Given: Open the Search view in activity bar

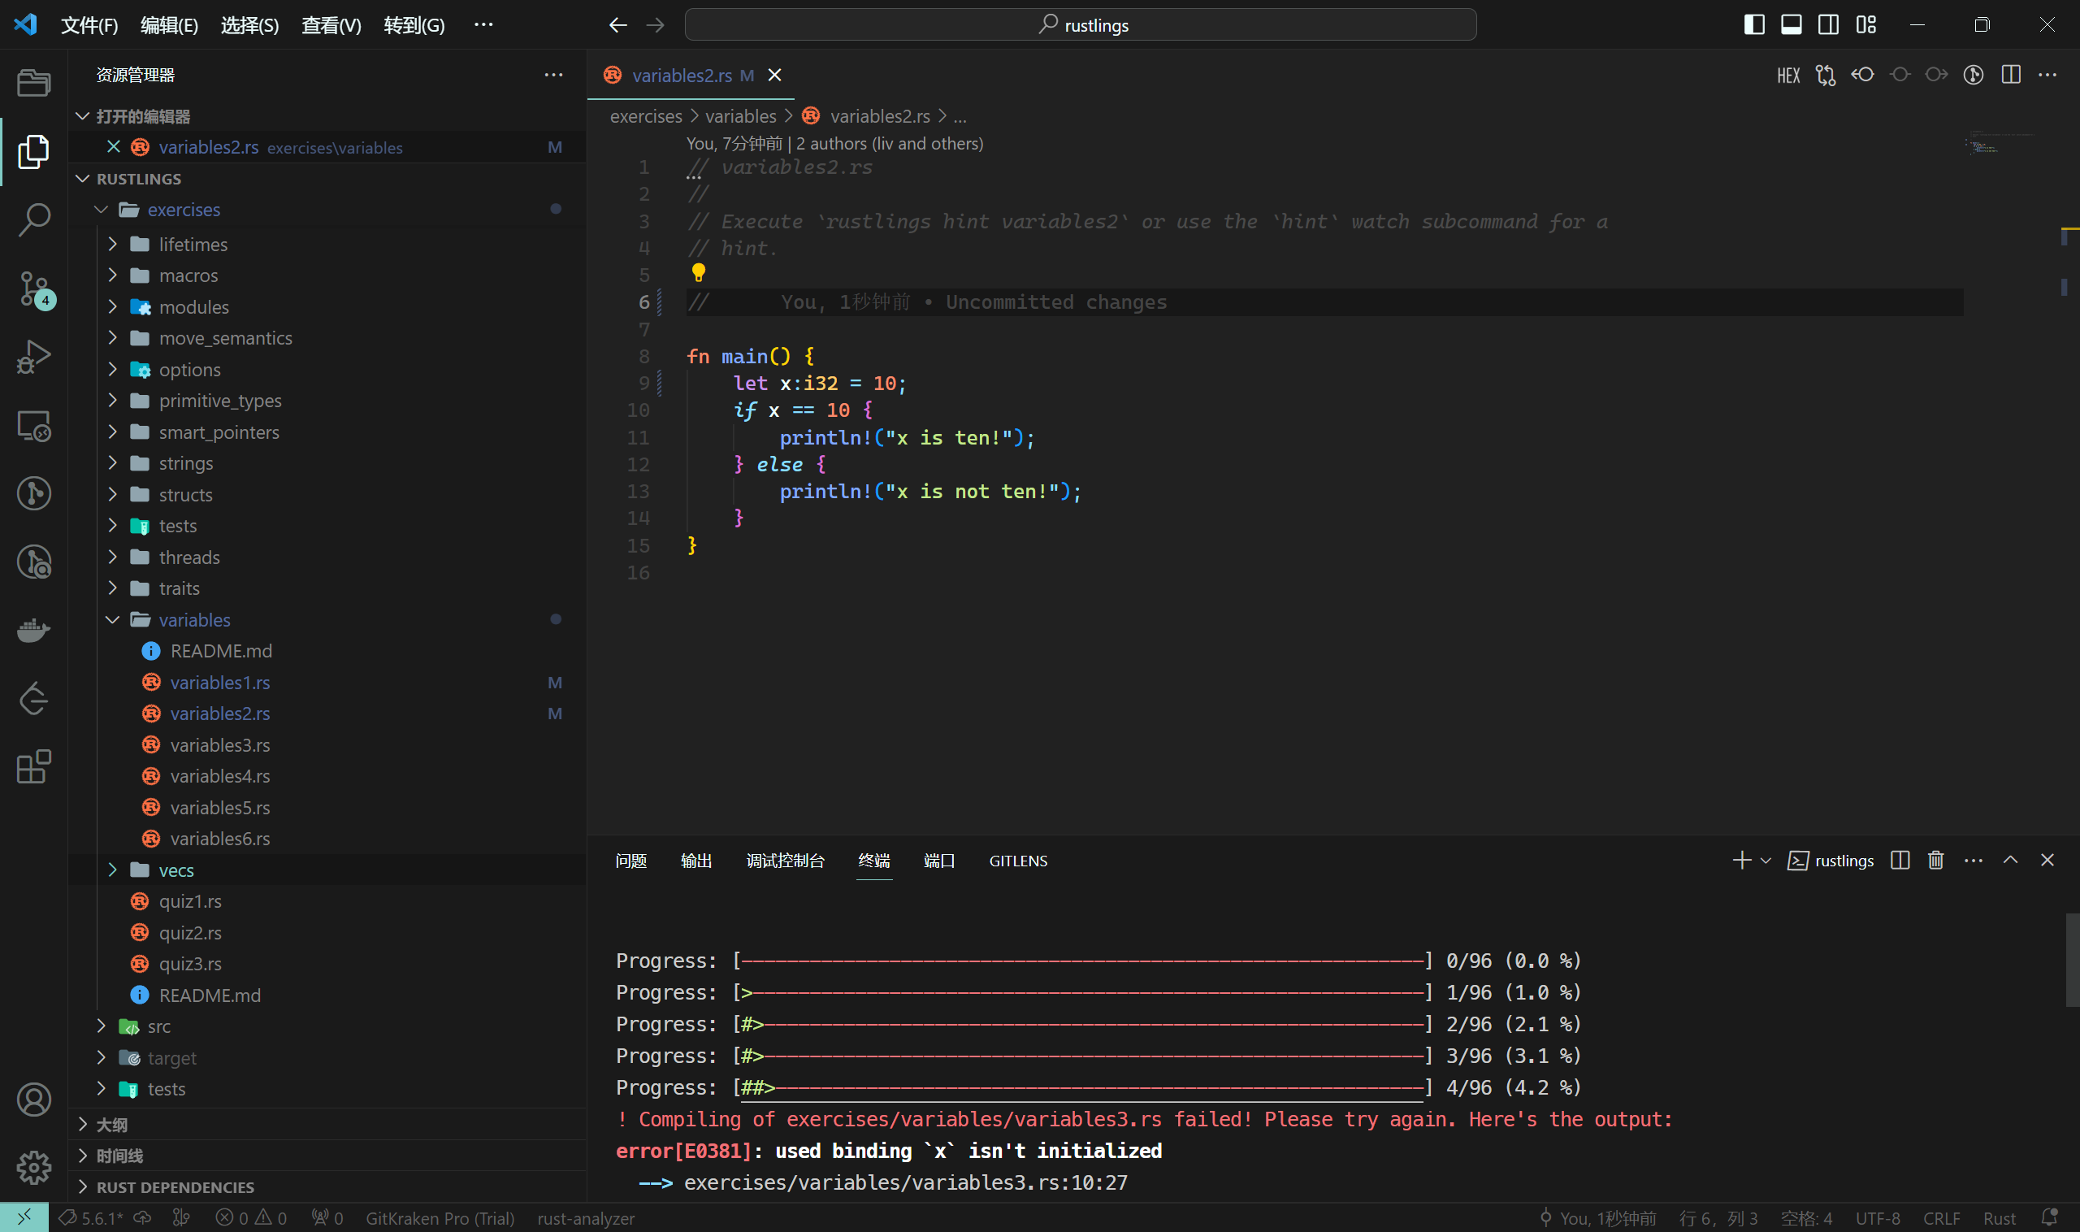Looking at the screenshot, I should (33, 220).
